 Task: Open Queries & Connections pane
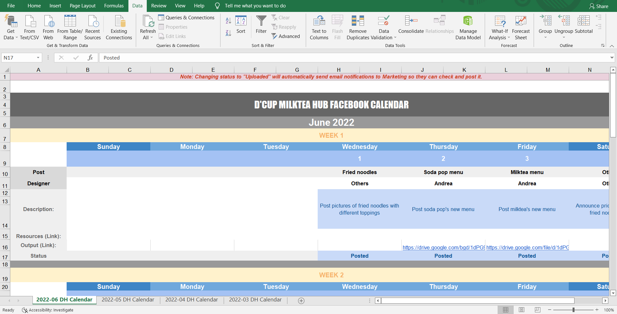[x=186, y=18]
